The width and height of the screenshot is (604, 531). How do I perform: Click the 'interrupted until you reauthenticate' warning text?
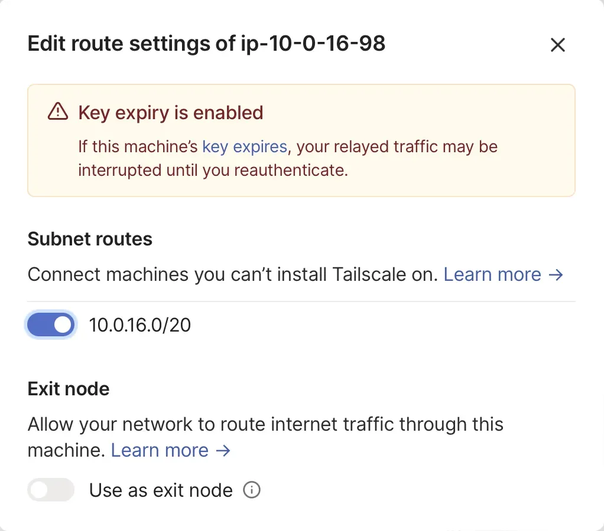pyautogui.click(x=212, y=170)
